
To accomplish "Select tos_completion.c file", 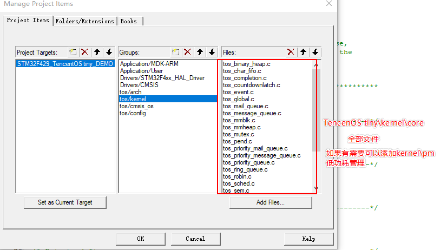I will click(245, 78).
